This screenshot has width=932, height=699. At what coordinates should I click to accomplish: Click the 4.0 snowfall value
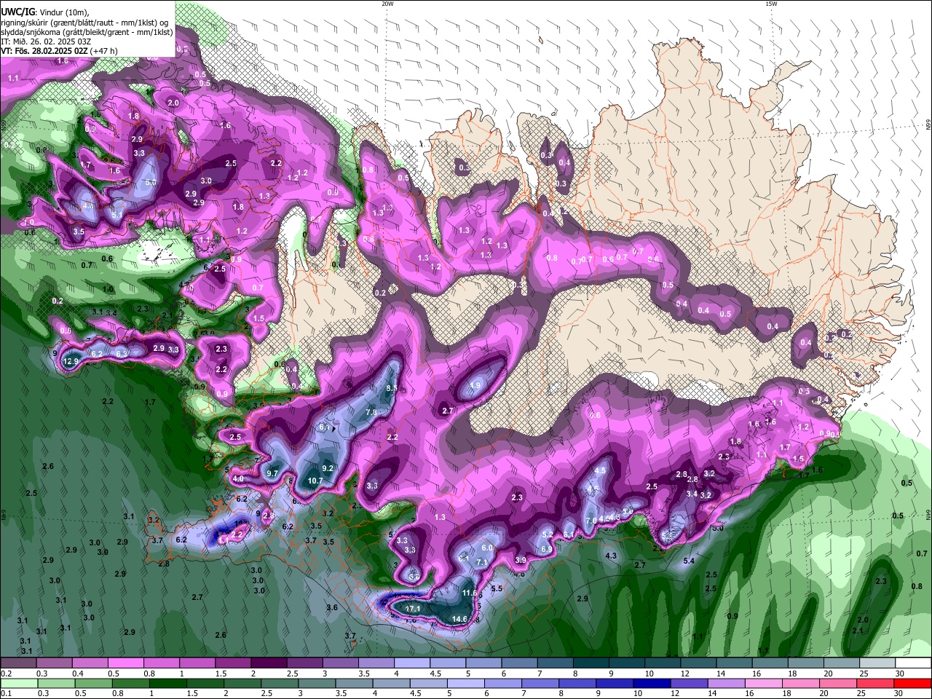(239, 478)
